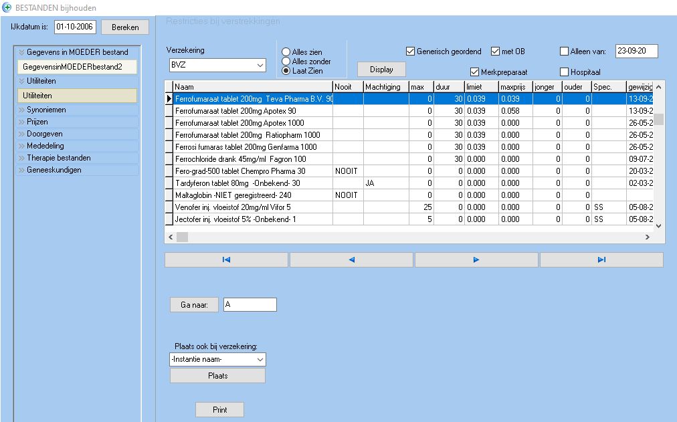This screenshot has width=677, height=422.
Task: Click NOOIT cell in Maltaglobin row
Action: coord(348,195)
